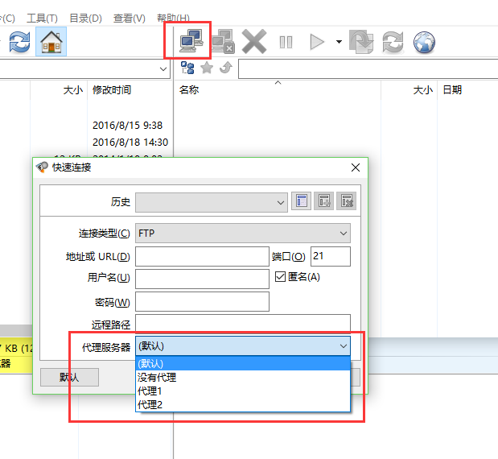Click the play transfer icon

317,42
